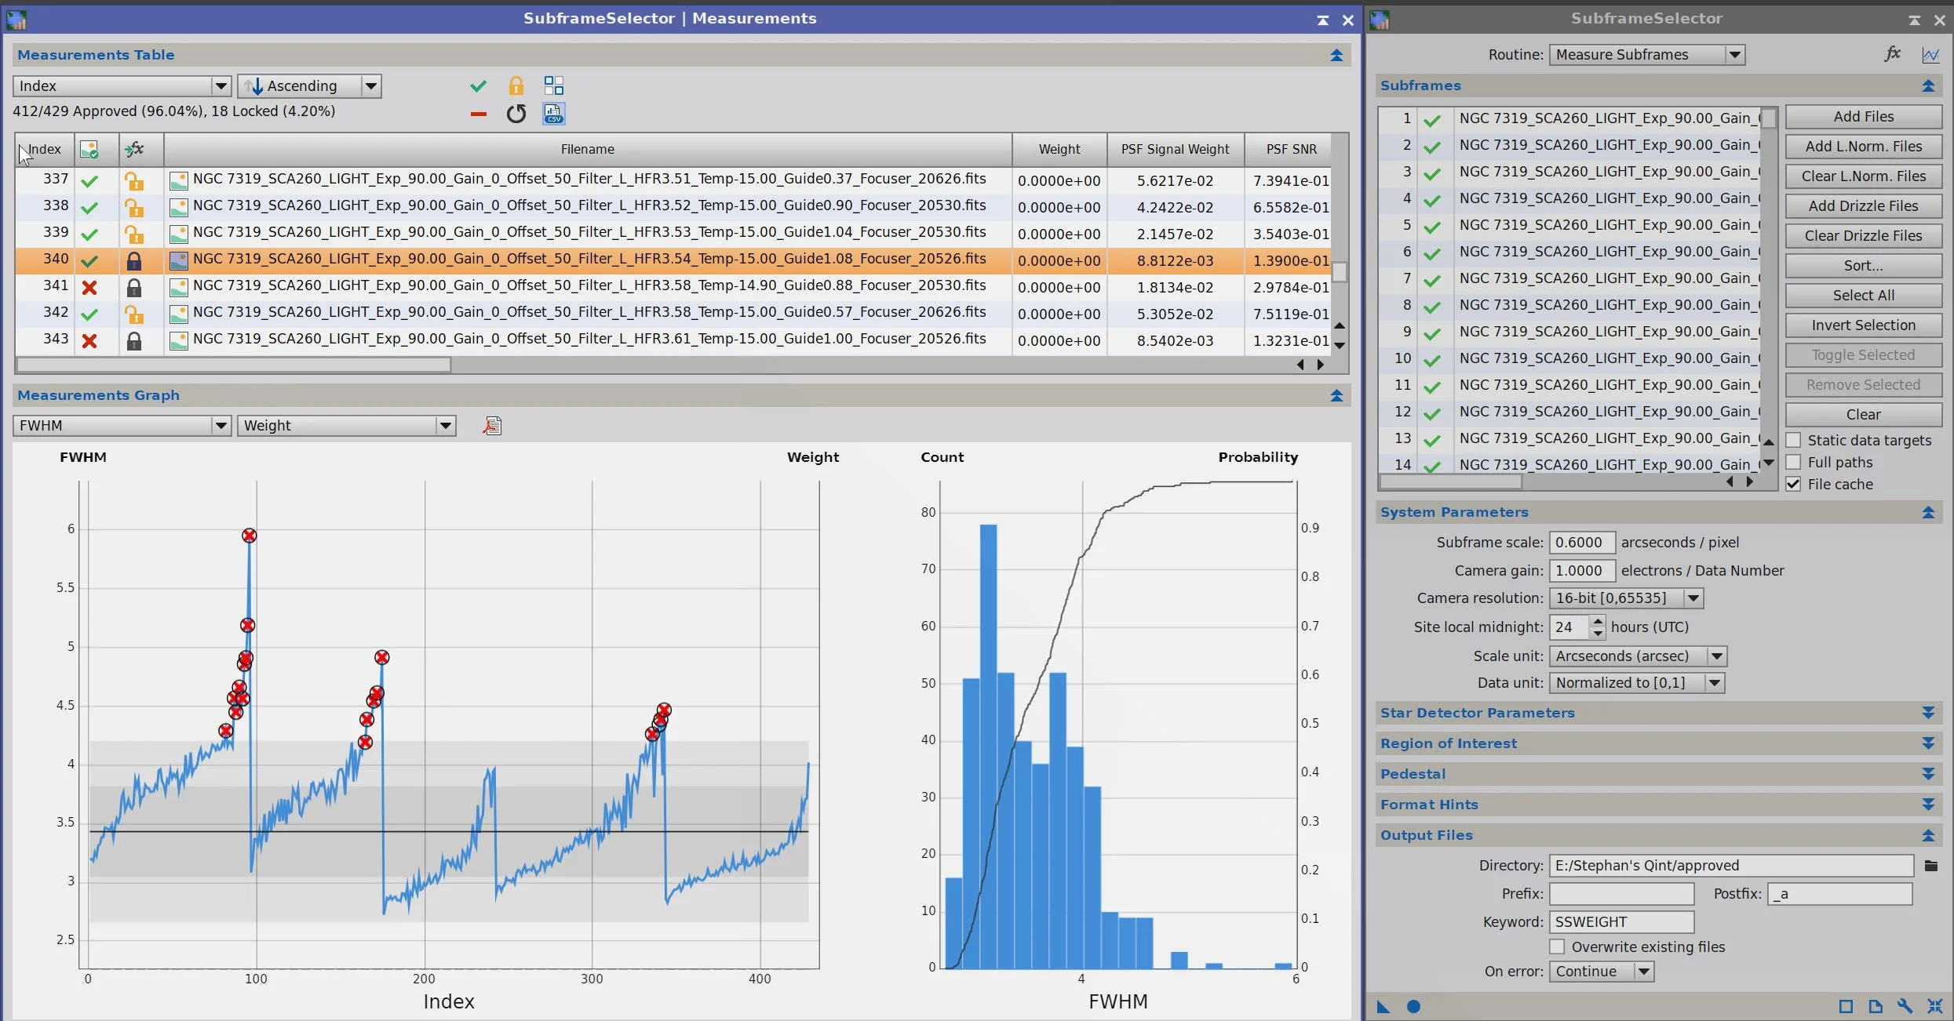
Task: Click the folder icon beside Directory field
Action: tap(1930, 866)
